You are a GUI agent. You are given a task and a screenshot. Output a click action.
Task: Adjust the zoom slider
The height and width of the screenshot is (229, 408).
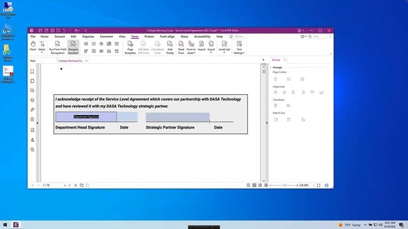pos(285,185)
